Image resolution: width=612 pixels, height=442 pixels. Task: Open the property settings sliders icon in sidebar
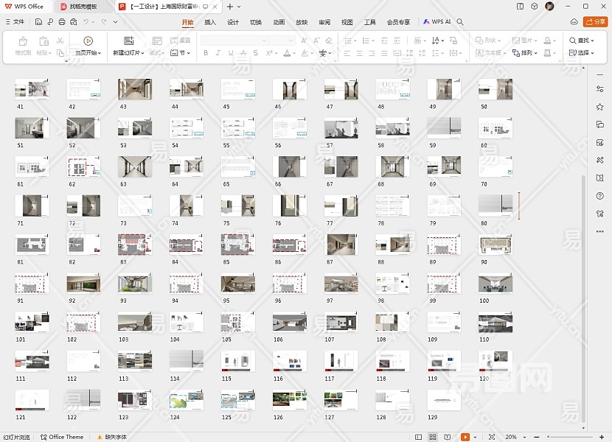pos(600,89)
